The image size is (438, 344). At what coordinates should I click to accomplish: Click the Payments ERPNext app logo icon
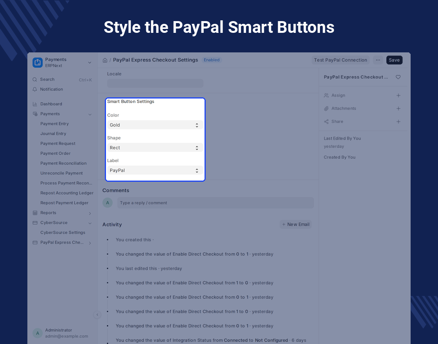click(38, 63)
